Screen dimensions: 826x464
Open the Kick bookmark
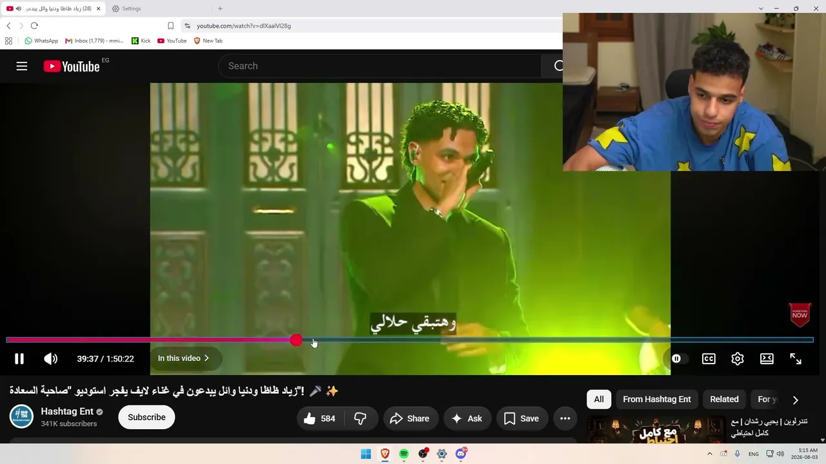[141, 41]
